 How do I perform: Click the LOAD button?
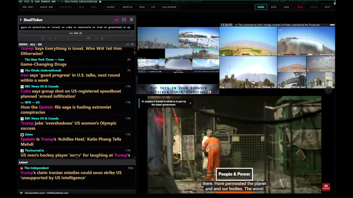tap(286, 7)
